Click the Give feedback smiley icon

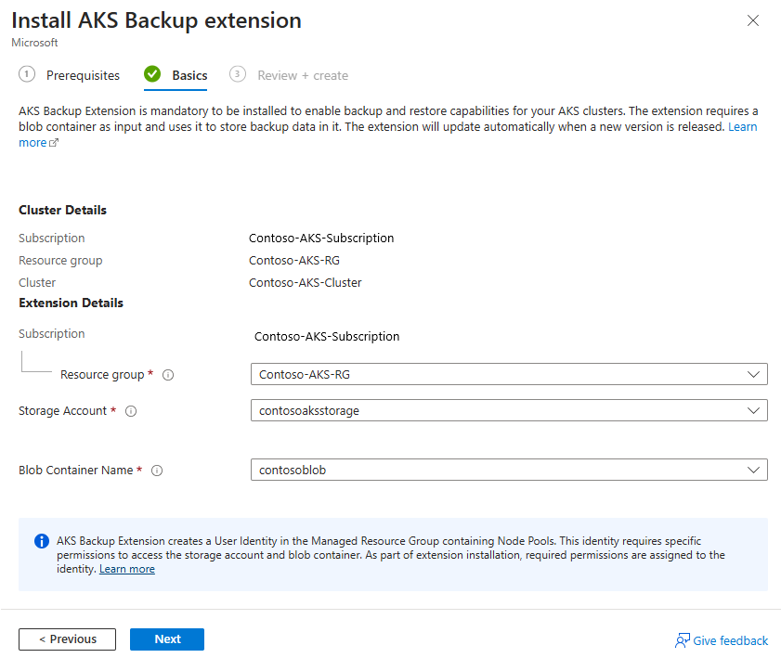[x=682, y=640]
